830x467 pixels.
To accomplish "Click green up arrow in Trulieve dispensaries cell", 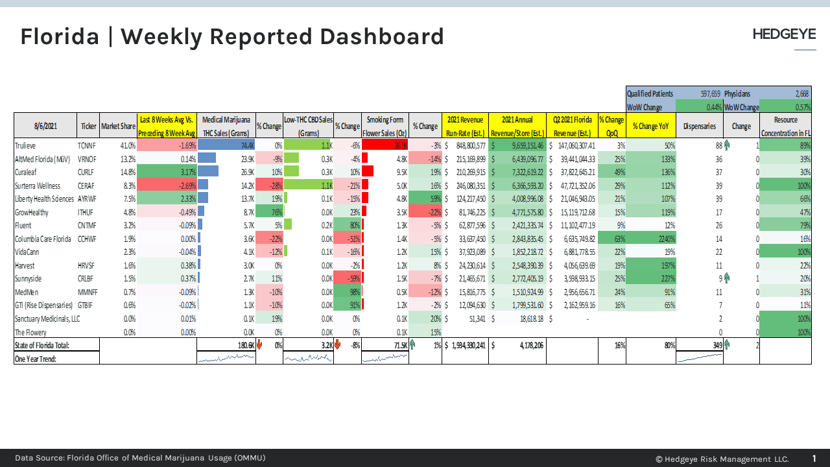I will coord(727,145).
